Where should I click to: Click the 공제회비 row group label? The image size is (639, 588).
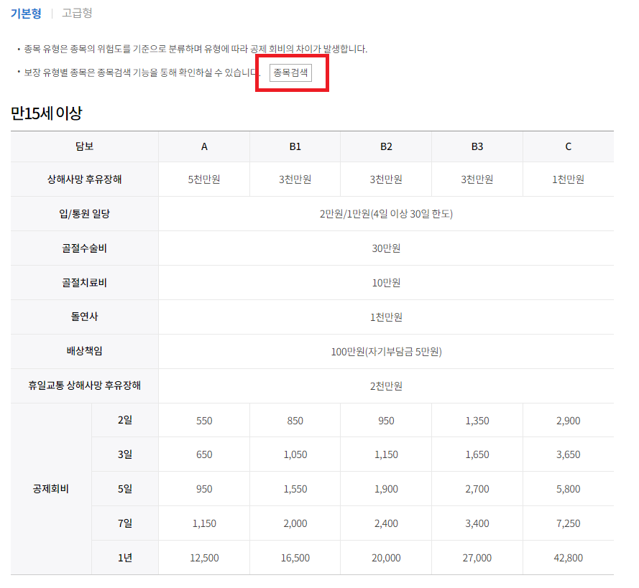pyautogui.click(x=51, y=489)
